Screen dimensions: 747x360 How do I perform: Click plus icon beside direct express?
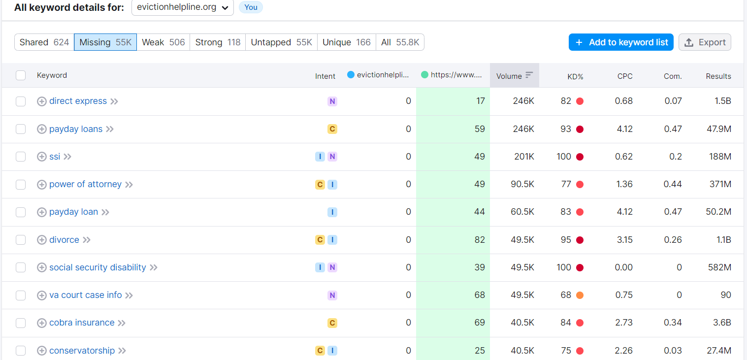point(42,101)
